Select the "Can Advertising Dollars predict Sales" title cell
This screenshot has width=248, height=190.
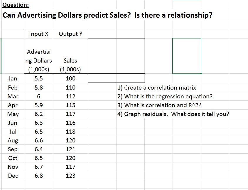point(107,15)
